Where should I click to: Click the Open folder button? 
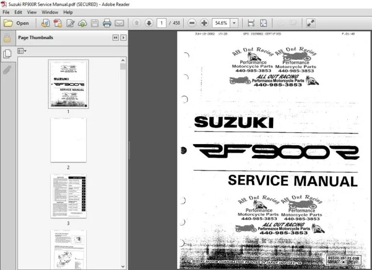16,23
